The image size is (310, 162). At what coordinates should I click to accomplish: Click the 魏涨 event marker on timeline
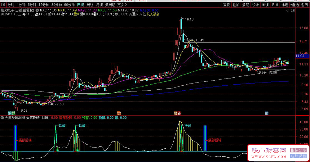178,113
